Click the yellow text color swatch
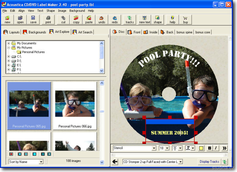This screenshot has height=172, width=237. click(x=201, y=148)
